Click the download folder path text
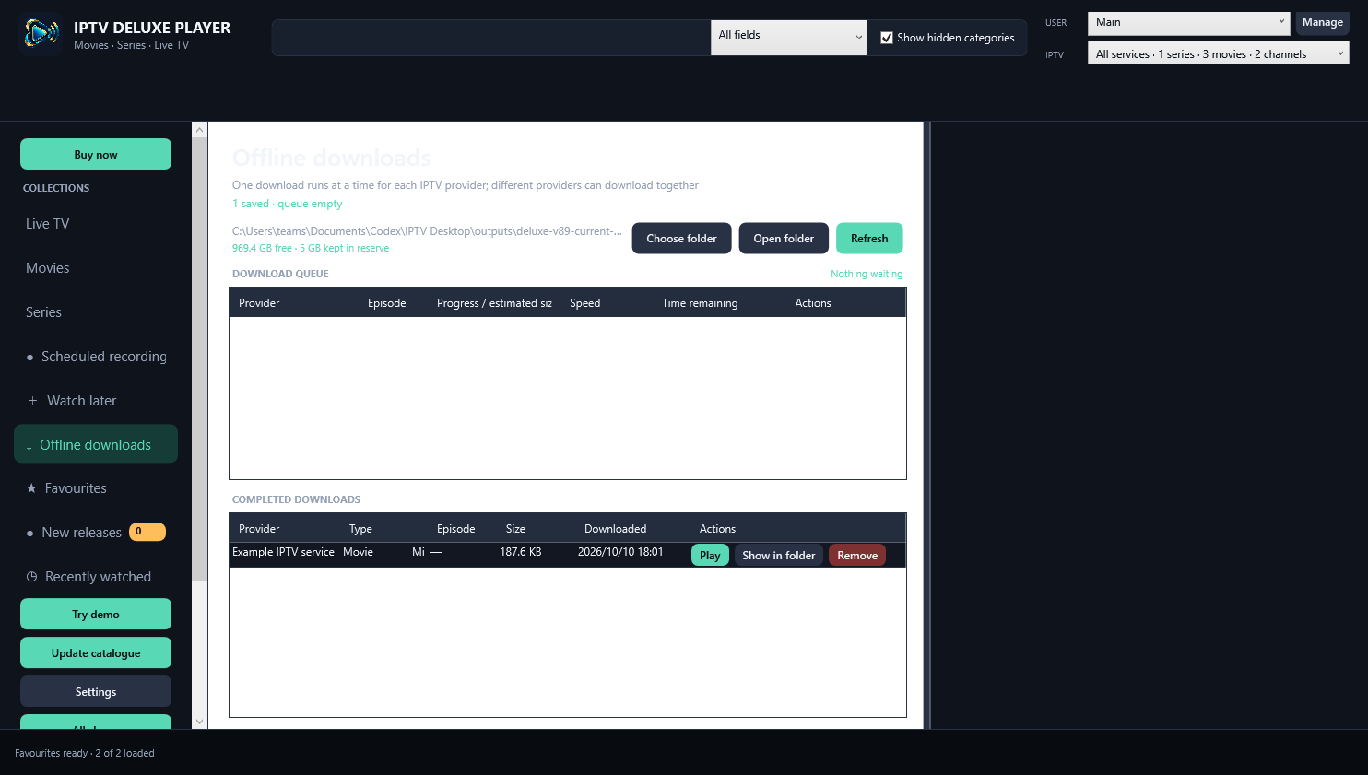 click(427, 231)
